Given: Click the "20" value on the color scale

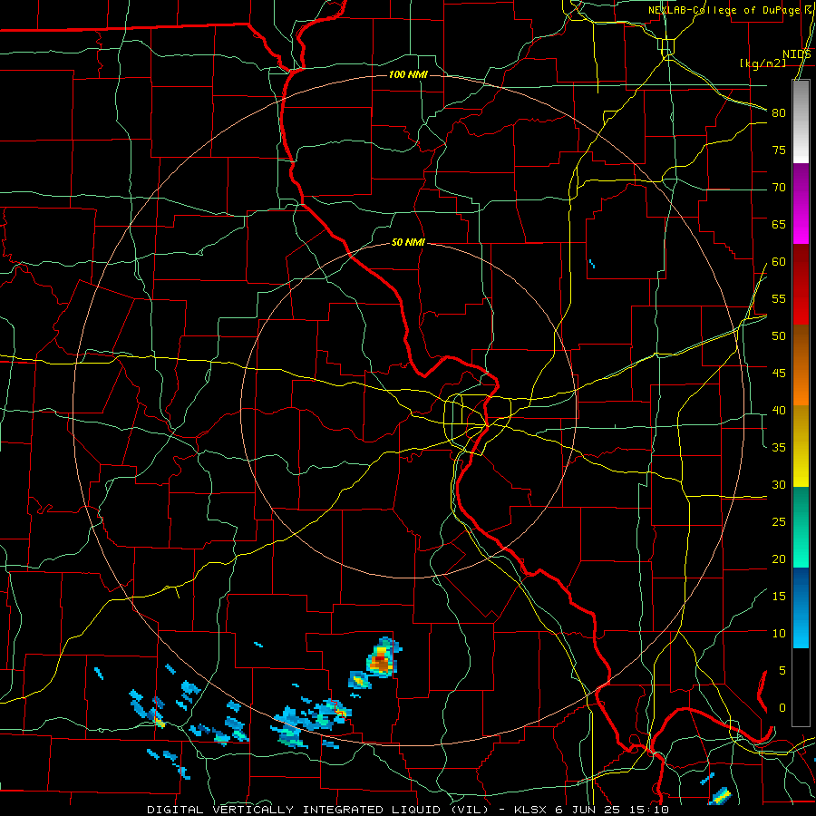Looking at the screenshot, I should tap(779, 559).
